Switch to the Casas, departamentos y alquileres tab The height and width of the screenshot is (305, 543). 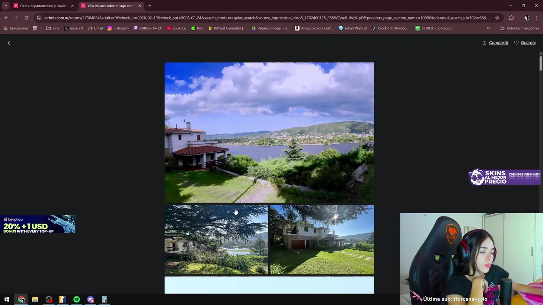43,6
